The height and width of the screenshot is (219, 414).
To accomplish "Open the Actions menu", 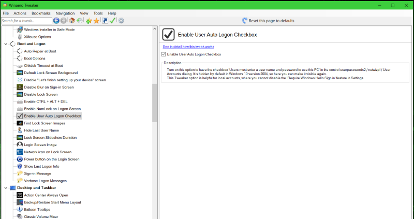I will (x=20, y=13).
